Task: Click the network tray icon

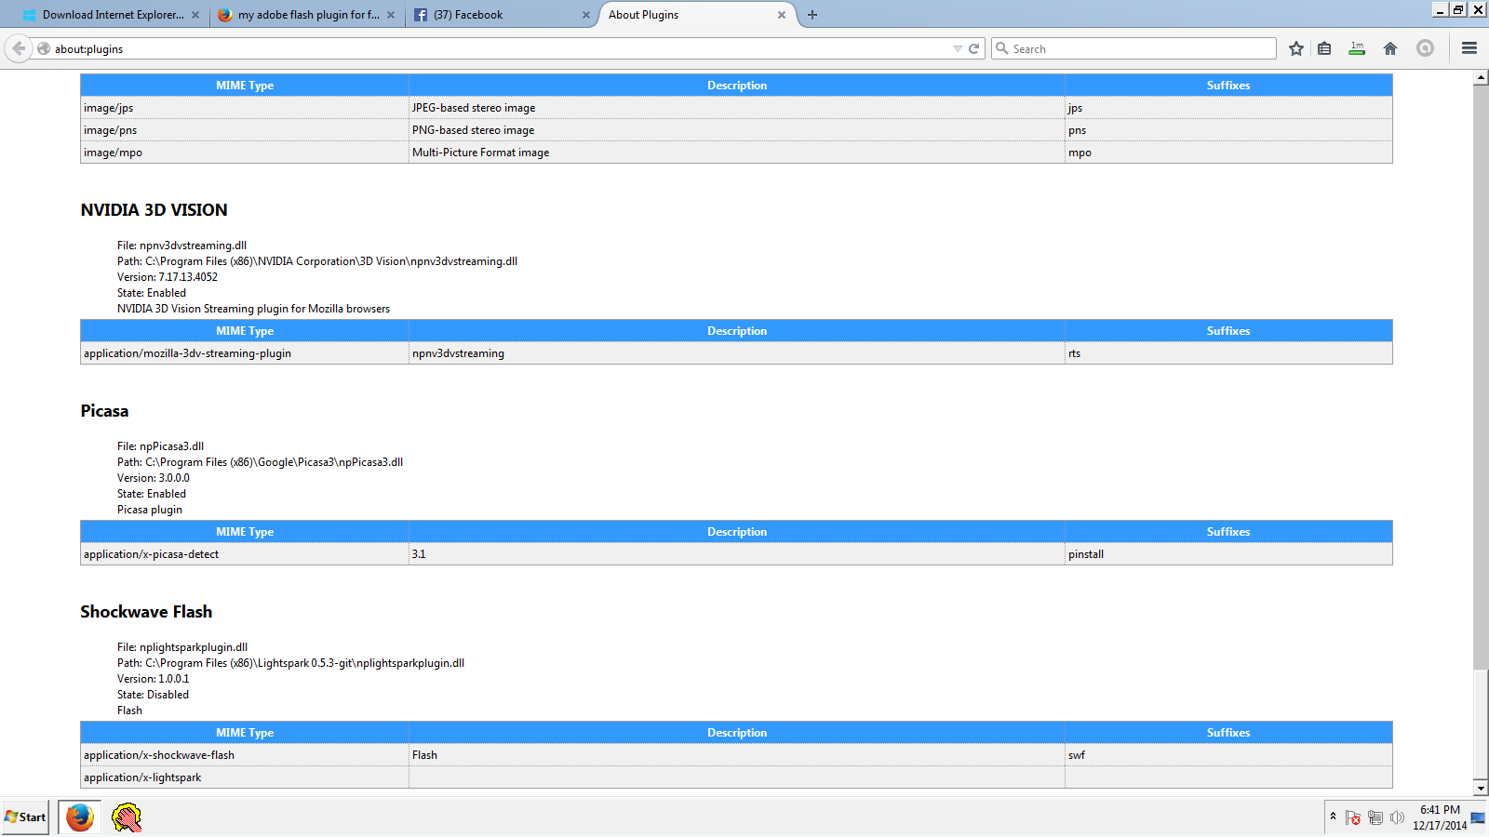Action: coord(1375,817)
